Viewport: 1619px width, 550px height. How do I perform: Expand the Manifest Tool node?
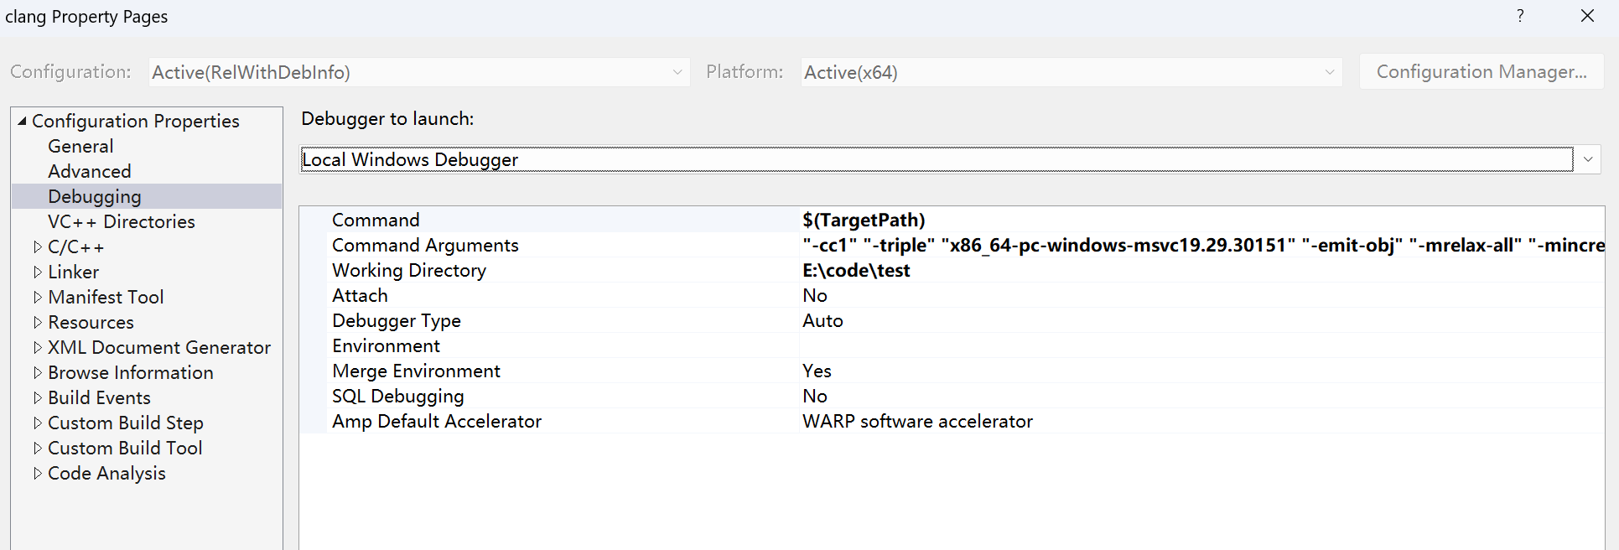pyautogui.click(x=37, y=298)
